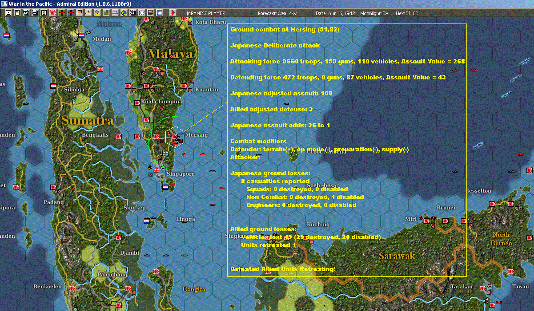
Task: Click 'Allied adjusted defense: 3' line
Action: (272, 109)
